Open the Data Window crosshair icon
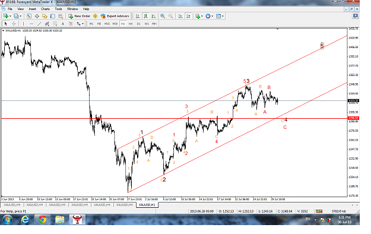371x234 pixels. tap(37, 16)
